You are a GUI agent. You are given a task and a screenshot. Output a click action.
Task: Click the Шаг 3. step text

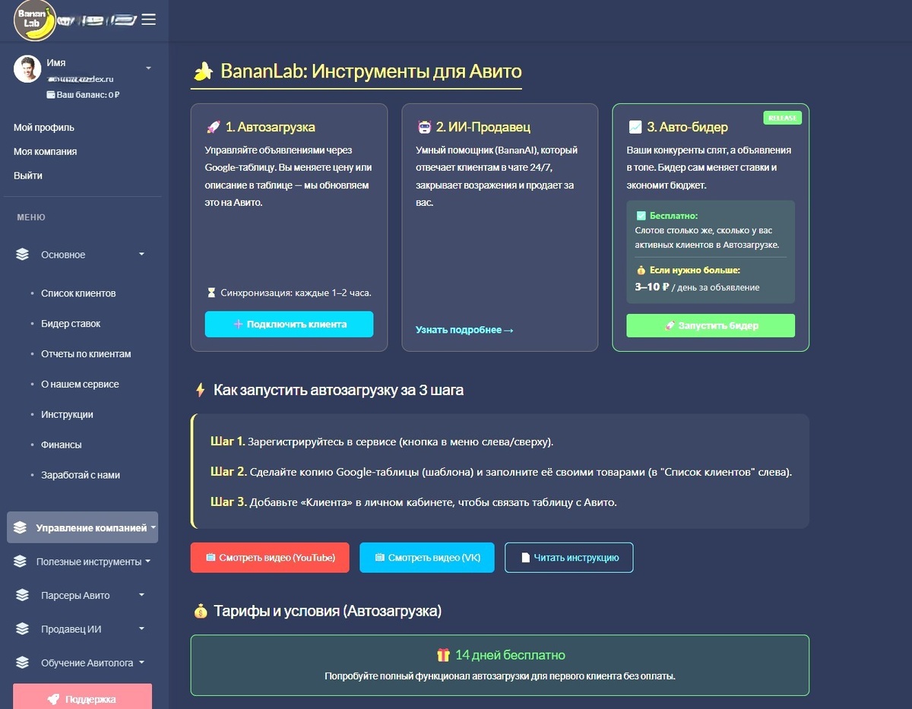coord(229,502)
